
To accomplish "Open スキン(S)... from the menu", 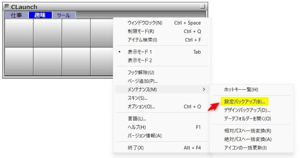I will coord(162,98).
